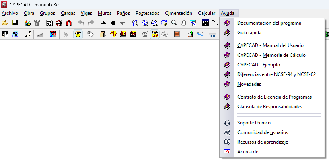The height and width of the screenshot is (161, 329).
Task: Click the go down one floor arrow
Action: [123, 23]
